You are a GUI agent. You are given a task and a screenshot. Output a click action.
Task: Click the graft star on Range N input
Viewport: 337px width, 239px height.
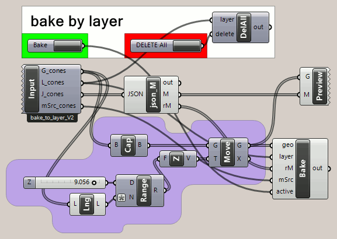[x=121, y=198]
